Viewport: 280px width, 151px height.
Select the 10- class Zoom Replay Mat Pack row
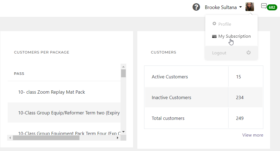coord(52,92)
